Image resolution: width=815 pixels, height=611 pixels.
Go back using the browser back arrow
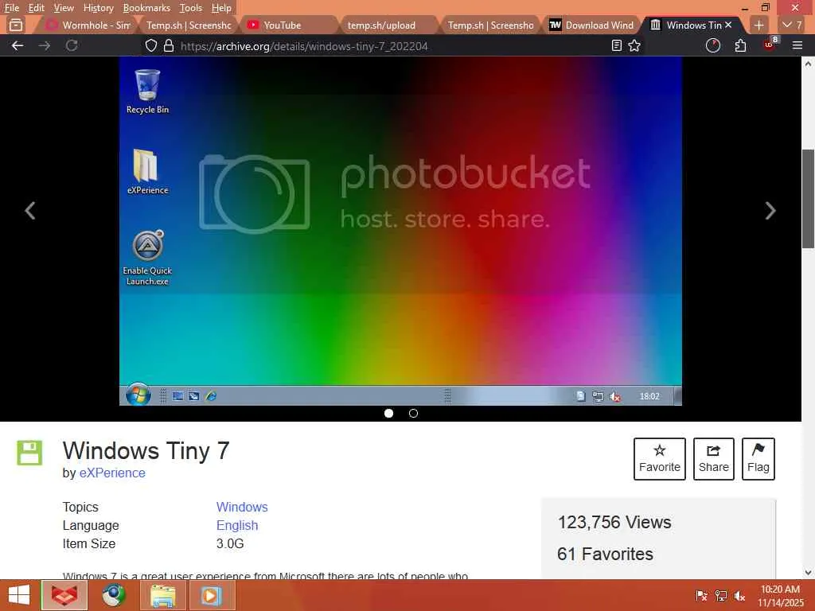[18, 45]
